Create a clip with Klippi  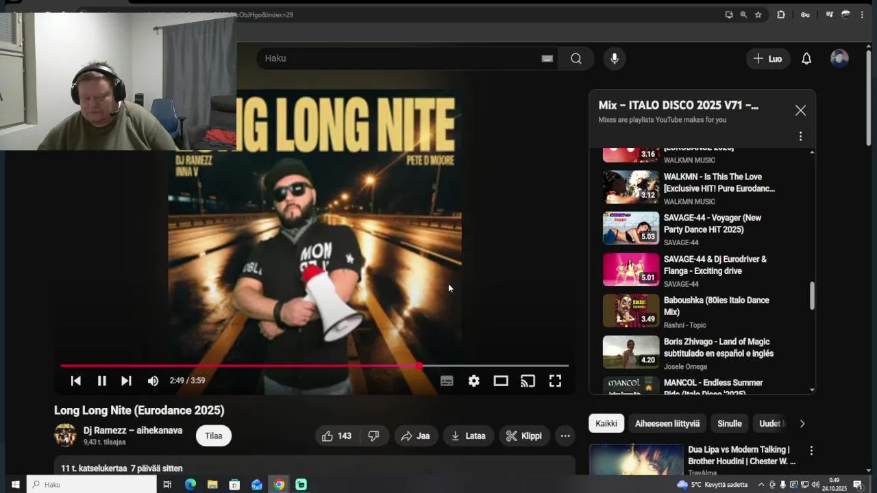point(523,435)
